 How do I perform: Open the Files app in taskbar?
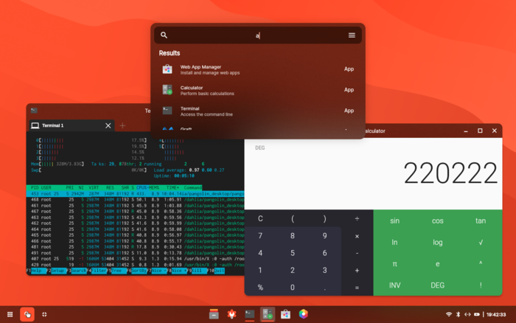[214, 314]
